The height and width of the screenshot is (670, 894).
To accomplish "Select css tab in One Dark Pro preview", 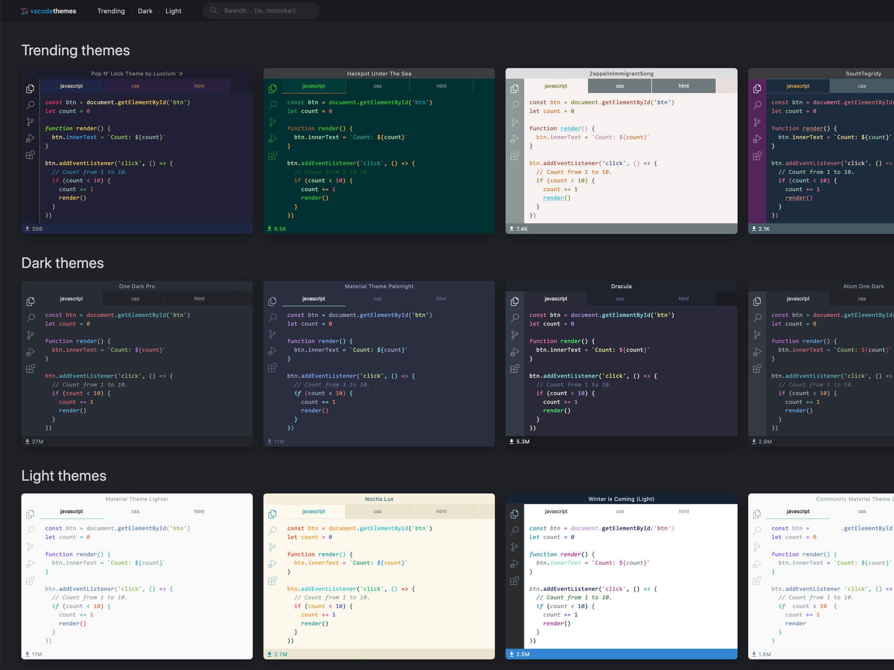I will pos(135,298).
